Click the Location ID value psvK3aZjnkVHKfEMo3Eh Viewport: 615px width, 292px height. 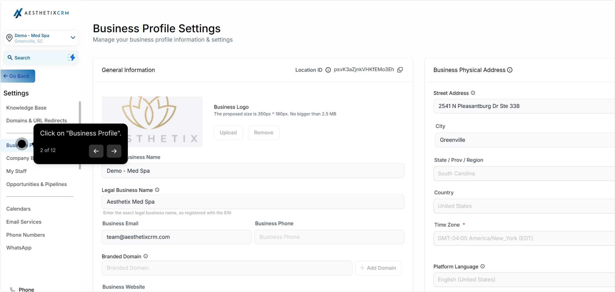[364, 69]
